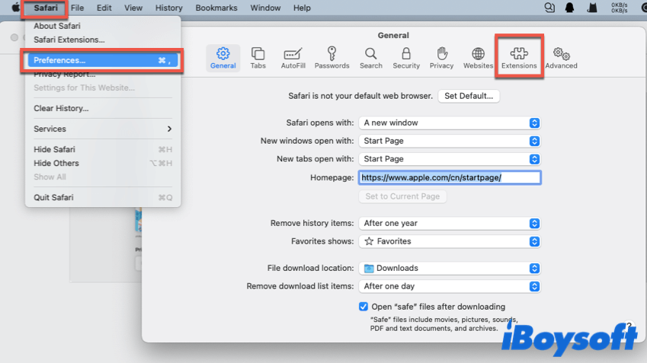Open the Privacy hand icon pane
This screenshot has height=363, width=647.
pyautogui.click(x=441, y=58)
